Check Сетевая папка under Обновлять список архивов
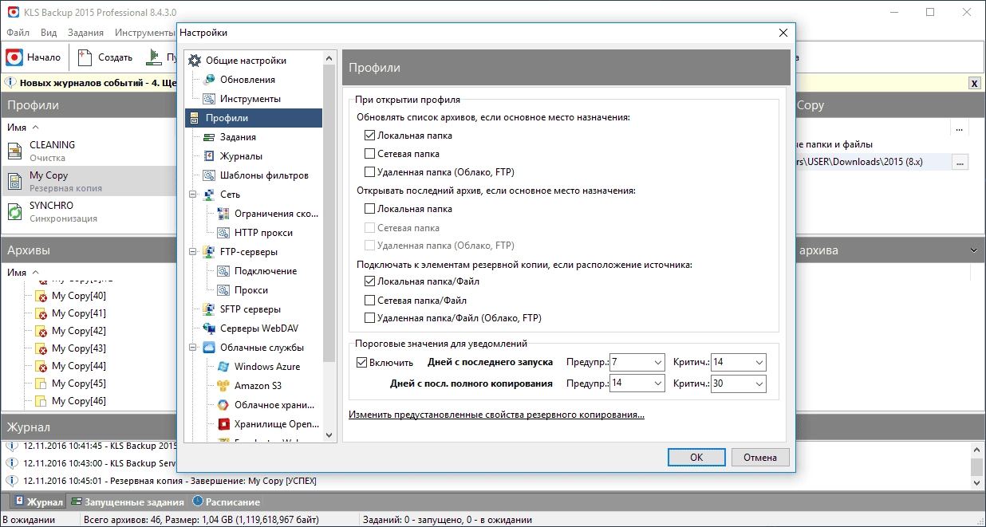The image size is (986, 527). (x=369, y=154)
